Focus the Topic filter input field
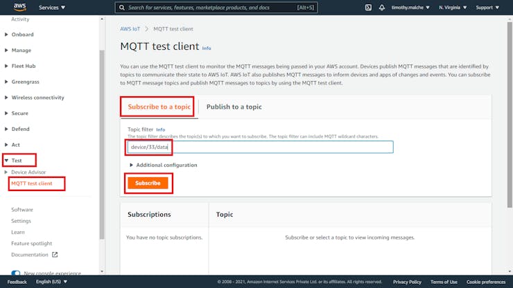This screenshot has width=513, height=288. tap(261, 147)
